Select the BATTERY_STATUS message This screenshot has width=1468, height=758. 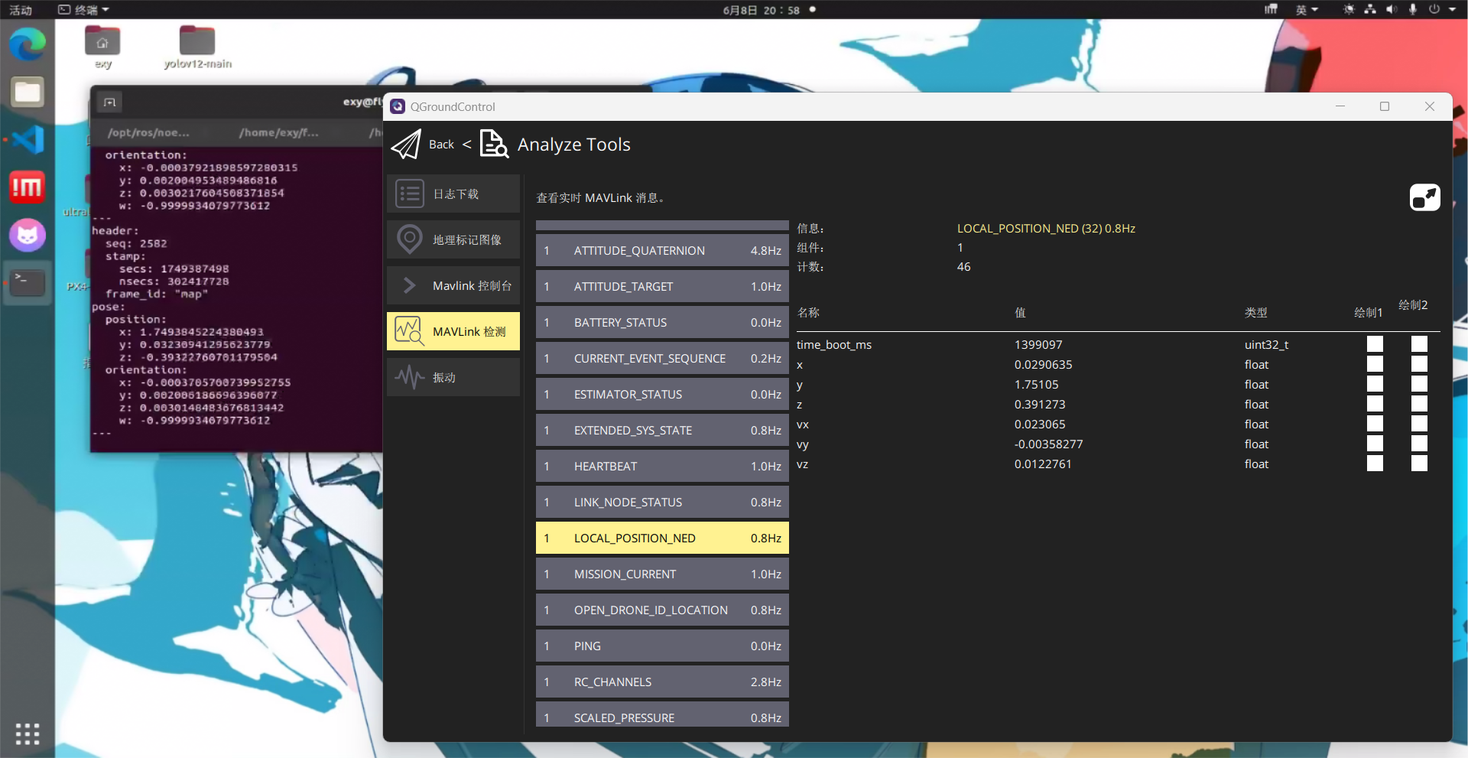click(662, 322)
